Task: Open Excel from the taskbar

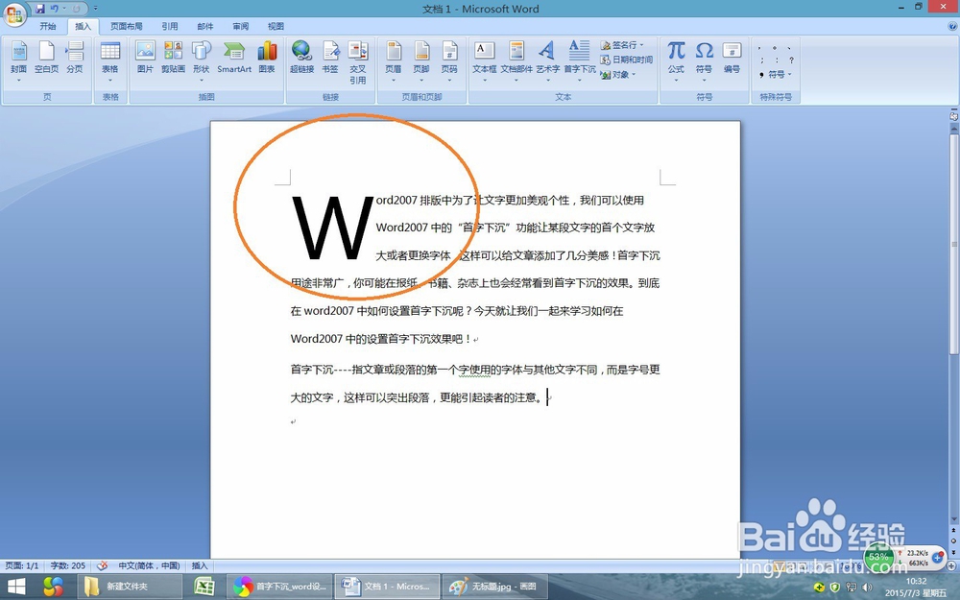Action: pos(204,587)
